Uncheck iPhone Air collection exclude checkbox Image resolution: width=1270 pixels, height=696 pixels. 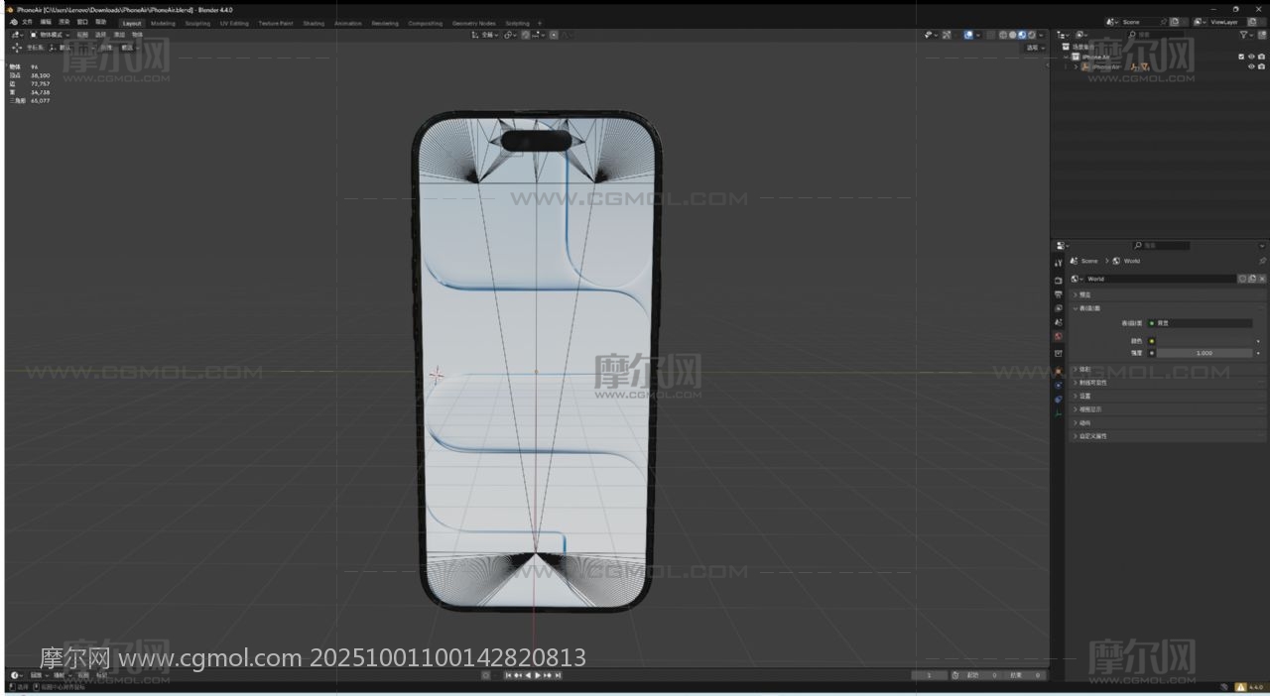1241,57
